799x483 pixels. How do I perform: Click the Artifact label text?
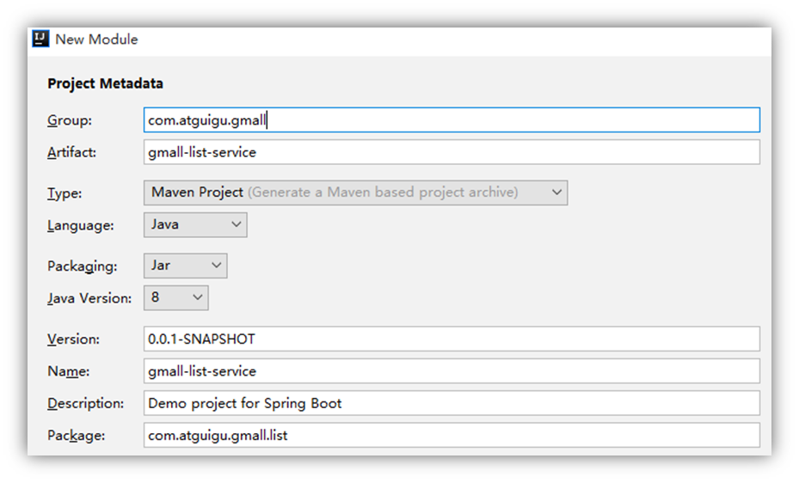71,152
